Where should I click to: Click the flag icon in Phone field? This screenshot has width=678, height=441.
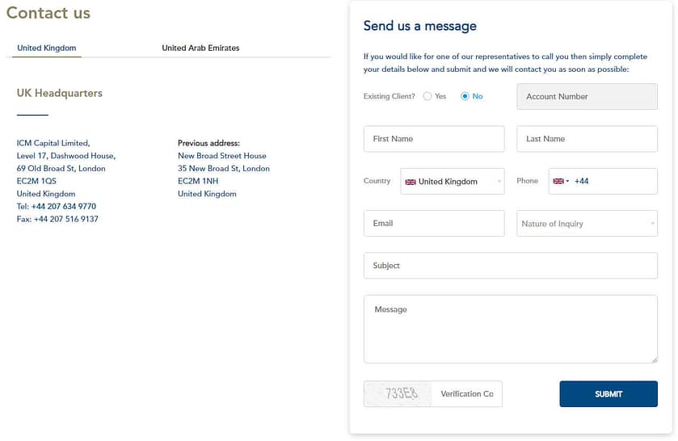(558, 182)
